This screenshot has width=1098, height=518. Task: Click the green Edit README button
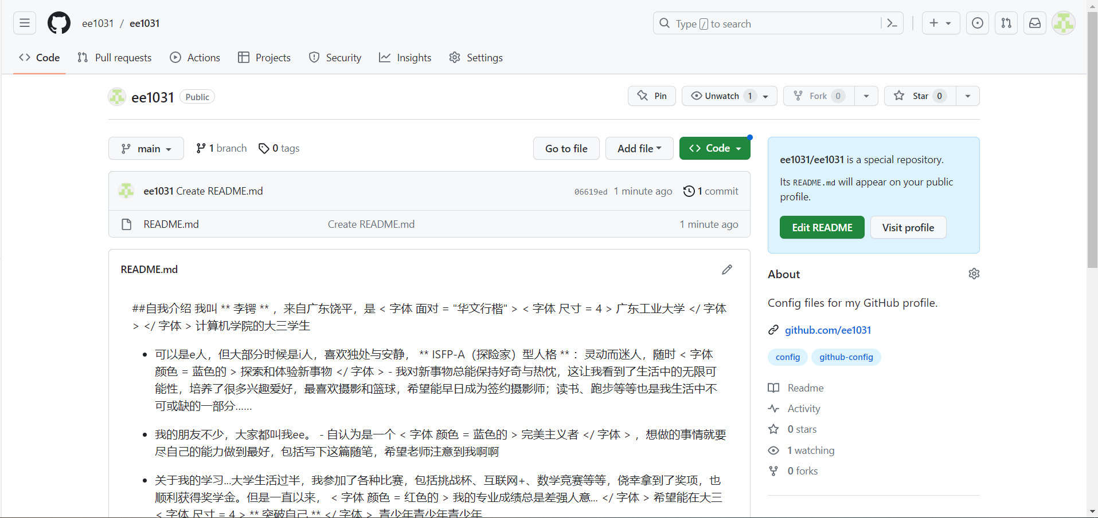pyautogui.click(x=822, y=227)
